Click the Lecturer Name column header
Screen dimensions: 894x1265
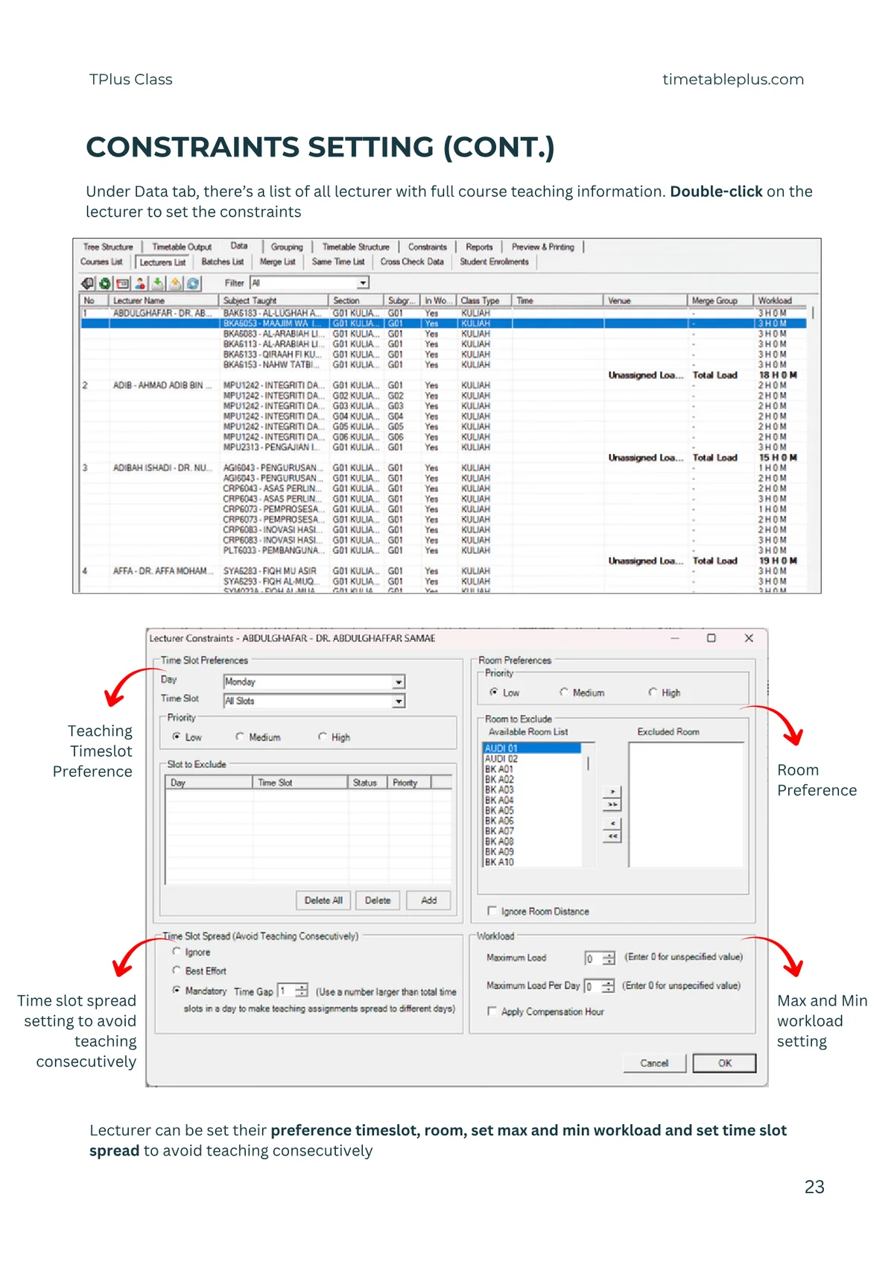pos(164,300)
